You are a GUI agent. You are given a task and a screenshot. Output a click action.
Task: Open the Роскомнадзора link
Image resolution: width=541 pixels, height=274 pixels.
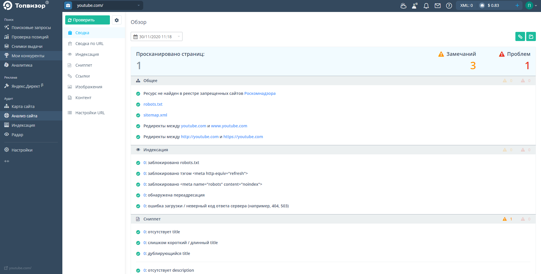pyautogui.click(x=260, y=93)
